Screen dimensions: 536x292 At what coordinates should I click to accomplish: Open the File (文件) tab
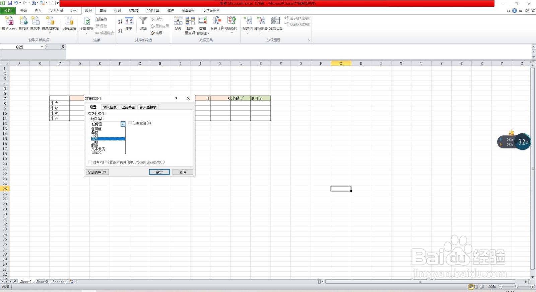coord(8,11)
